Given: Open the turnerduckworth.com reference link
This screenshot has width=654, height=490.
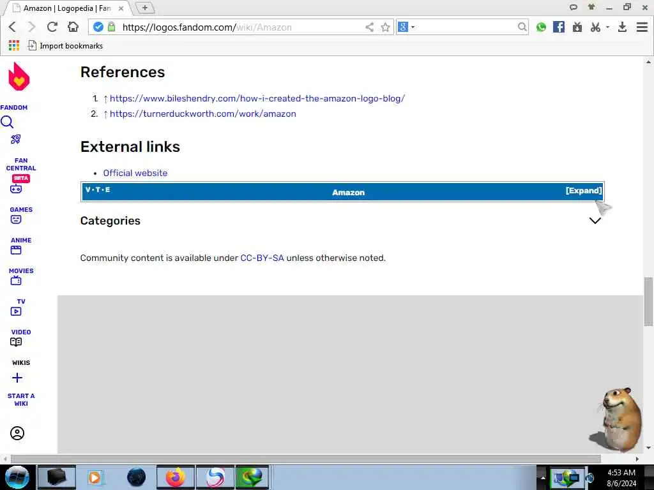Looking at the screenshot, I should coord(203,114).
